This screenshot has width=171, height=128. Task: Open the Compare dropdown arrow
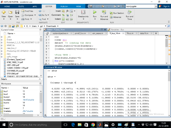(35, 15)
